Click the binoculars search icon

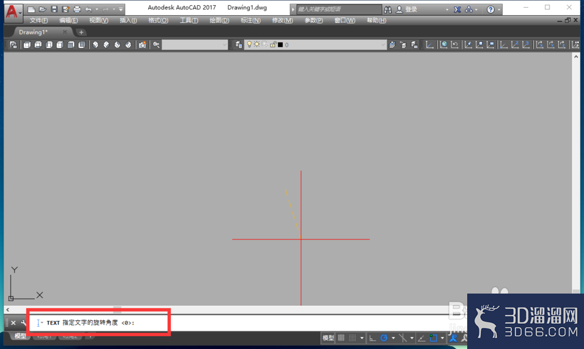[388, 9]
